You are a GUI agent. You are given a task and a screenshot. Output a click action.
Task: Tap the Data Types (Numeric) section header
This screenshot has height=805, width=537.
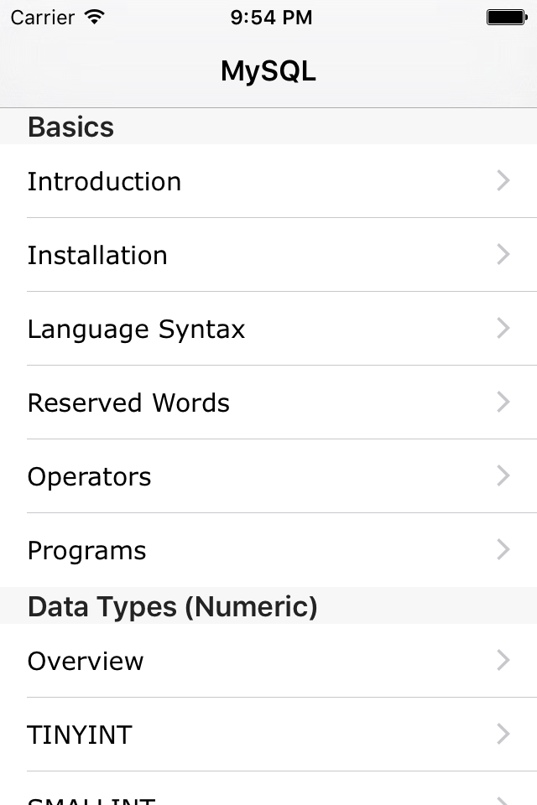click(x=172, y=606)
